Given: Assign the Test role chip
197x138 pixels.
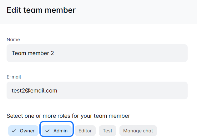Looking at the screenshot, I should (108, 131).
